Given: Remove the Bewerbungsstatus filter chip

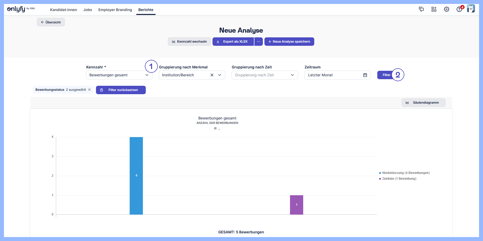Looking at the screenshot, I should [89, 90].
